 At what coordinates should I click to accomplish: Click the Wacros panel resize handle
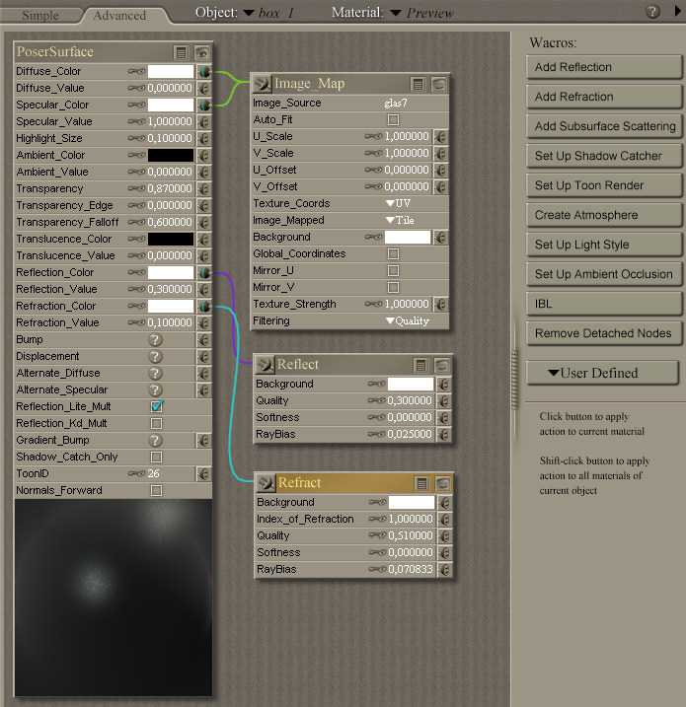[514, 380]
